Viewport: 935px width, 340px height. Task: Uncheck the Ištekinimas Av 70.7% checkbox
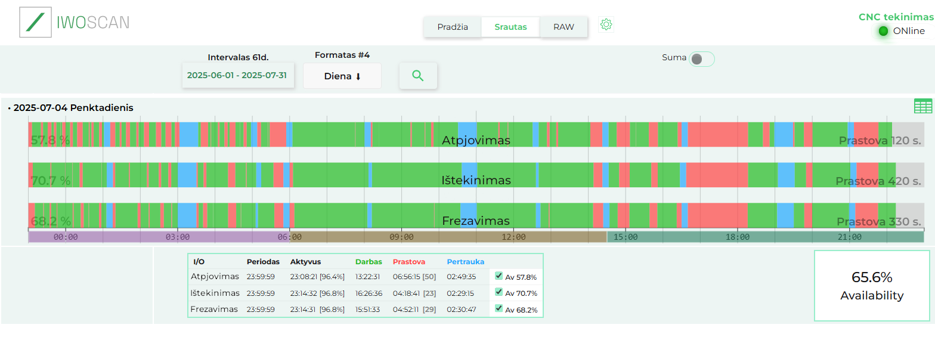499,292
